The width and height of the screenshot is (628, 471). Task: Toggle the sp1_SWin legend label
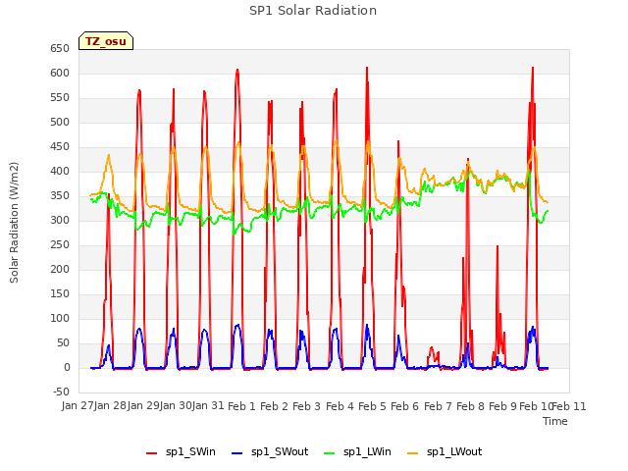(x=190, y=452)
